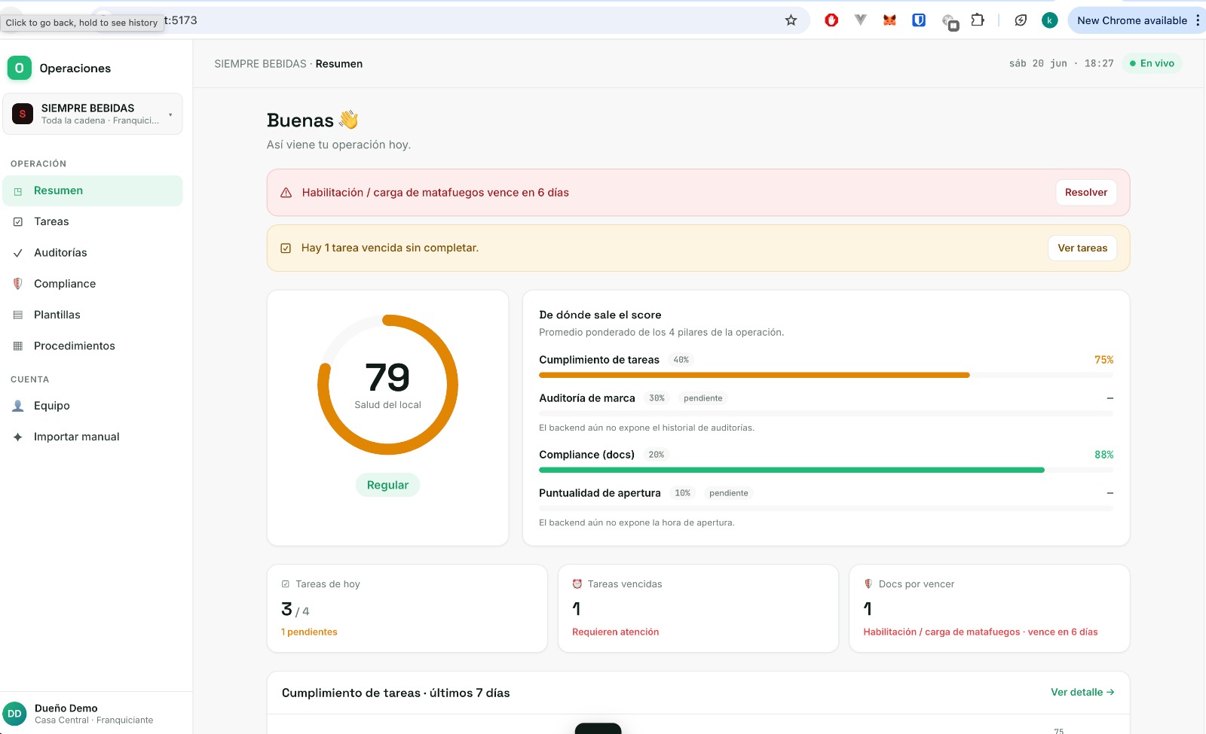
Task: Click the Equipo person icon
Action: (18, 406)
